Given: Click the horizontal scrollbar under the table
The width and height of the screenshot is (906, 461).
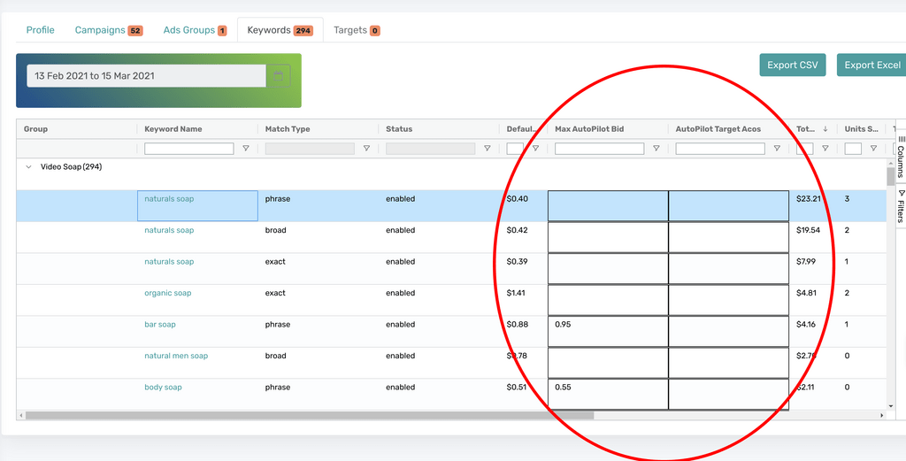Looking at the screenshot, I should tap(310, 414).
